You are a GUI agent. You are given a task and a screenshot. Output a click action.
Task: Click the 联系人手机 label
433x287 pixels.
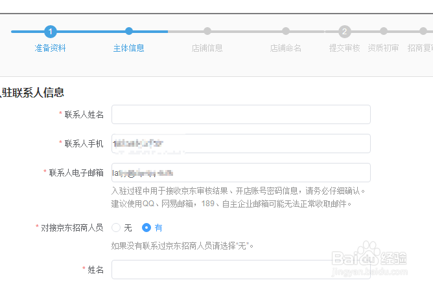pos(84,143)
